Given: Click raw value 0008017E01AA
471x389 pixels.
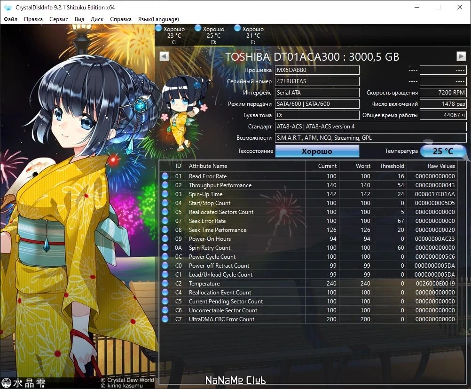Looking at the screenshot, I should tap(435, 194).
